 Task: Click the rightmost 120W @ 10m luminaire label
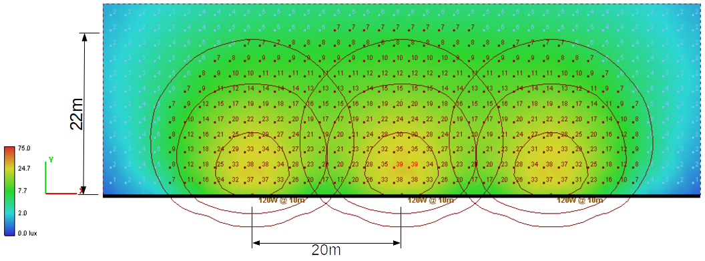click(580, 201)
